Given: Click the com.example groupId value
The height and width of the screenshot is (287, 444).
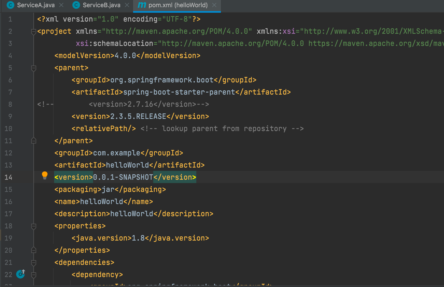Looking at the screenshot, I should point(117,153).
